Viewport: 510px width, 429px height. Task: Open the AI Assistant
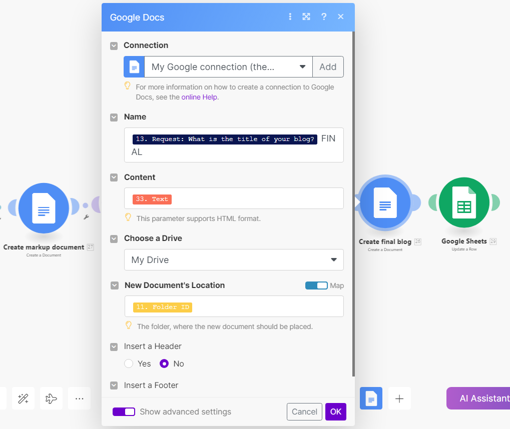[478, 398]
